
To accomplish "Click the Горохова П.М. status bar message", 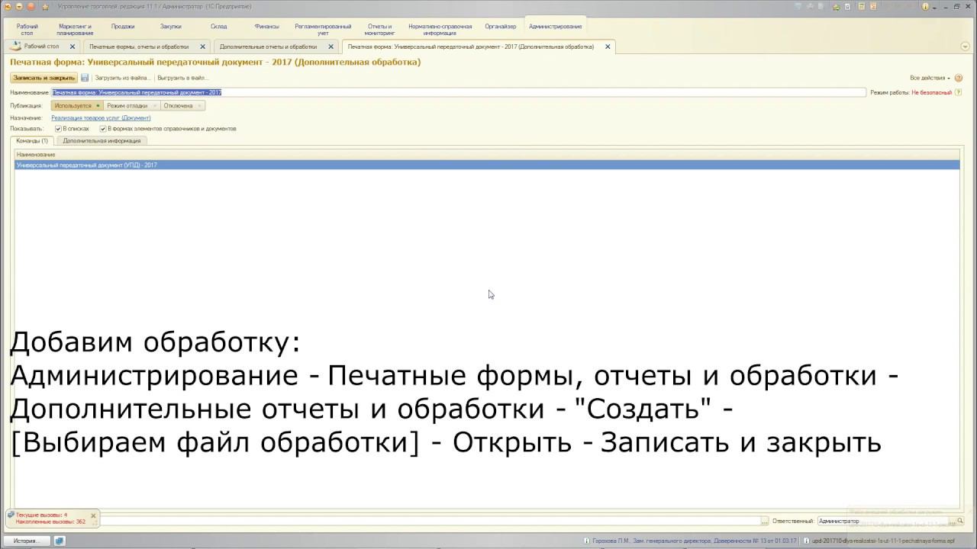I will [x=695, y=541].
